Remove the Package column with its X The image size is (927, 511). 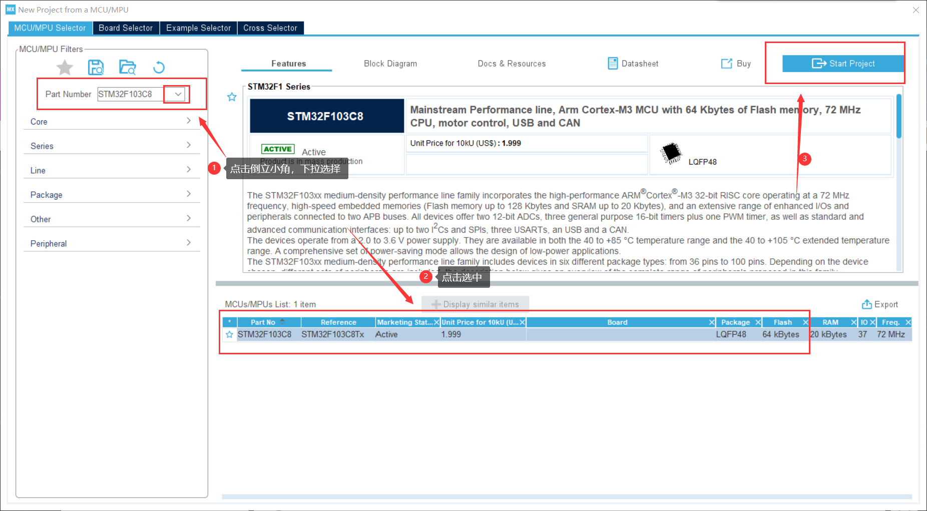(x=758, y=322)
